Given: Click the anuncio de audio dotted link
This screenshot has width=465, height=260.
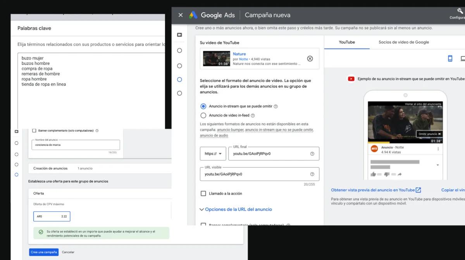Looking at the screenshot, I should pyautogui.click(x=214, y=136).
